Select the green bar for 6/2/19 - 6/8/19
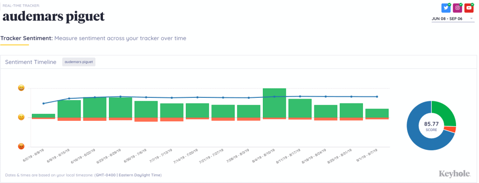 tap(44, 116)
